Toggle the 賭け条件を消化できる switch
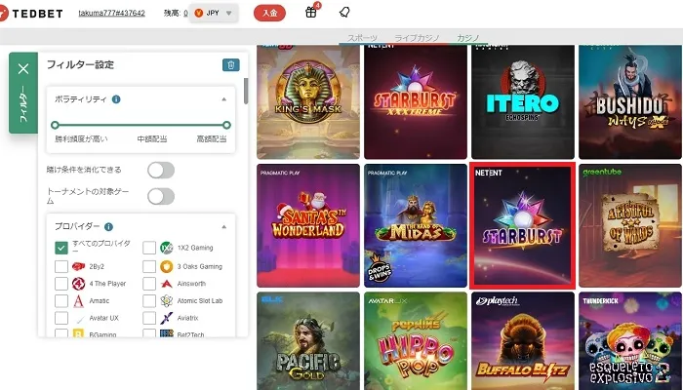This screenshot has width=683, height=390. (x=161, y=171)
